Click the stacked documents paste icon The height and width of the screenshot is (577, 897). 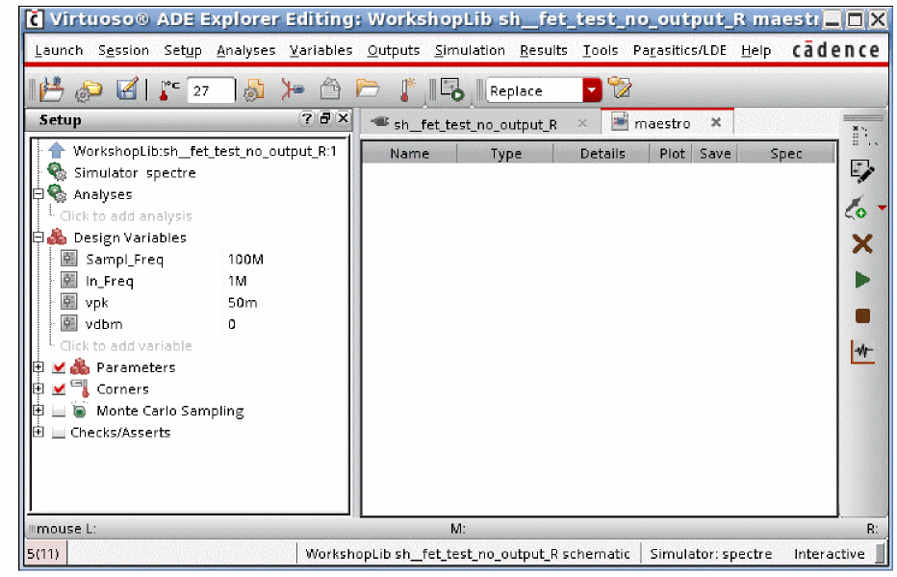tap(330, 89)
